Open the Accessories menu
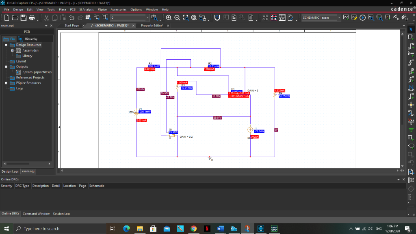 click(x=118, y=9)
